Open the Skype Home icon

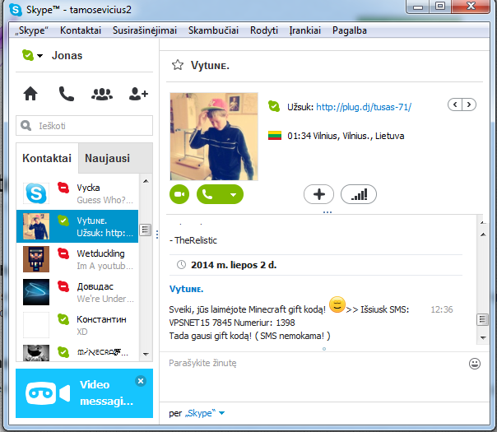(x=30, y=94)
